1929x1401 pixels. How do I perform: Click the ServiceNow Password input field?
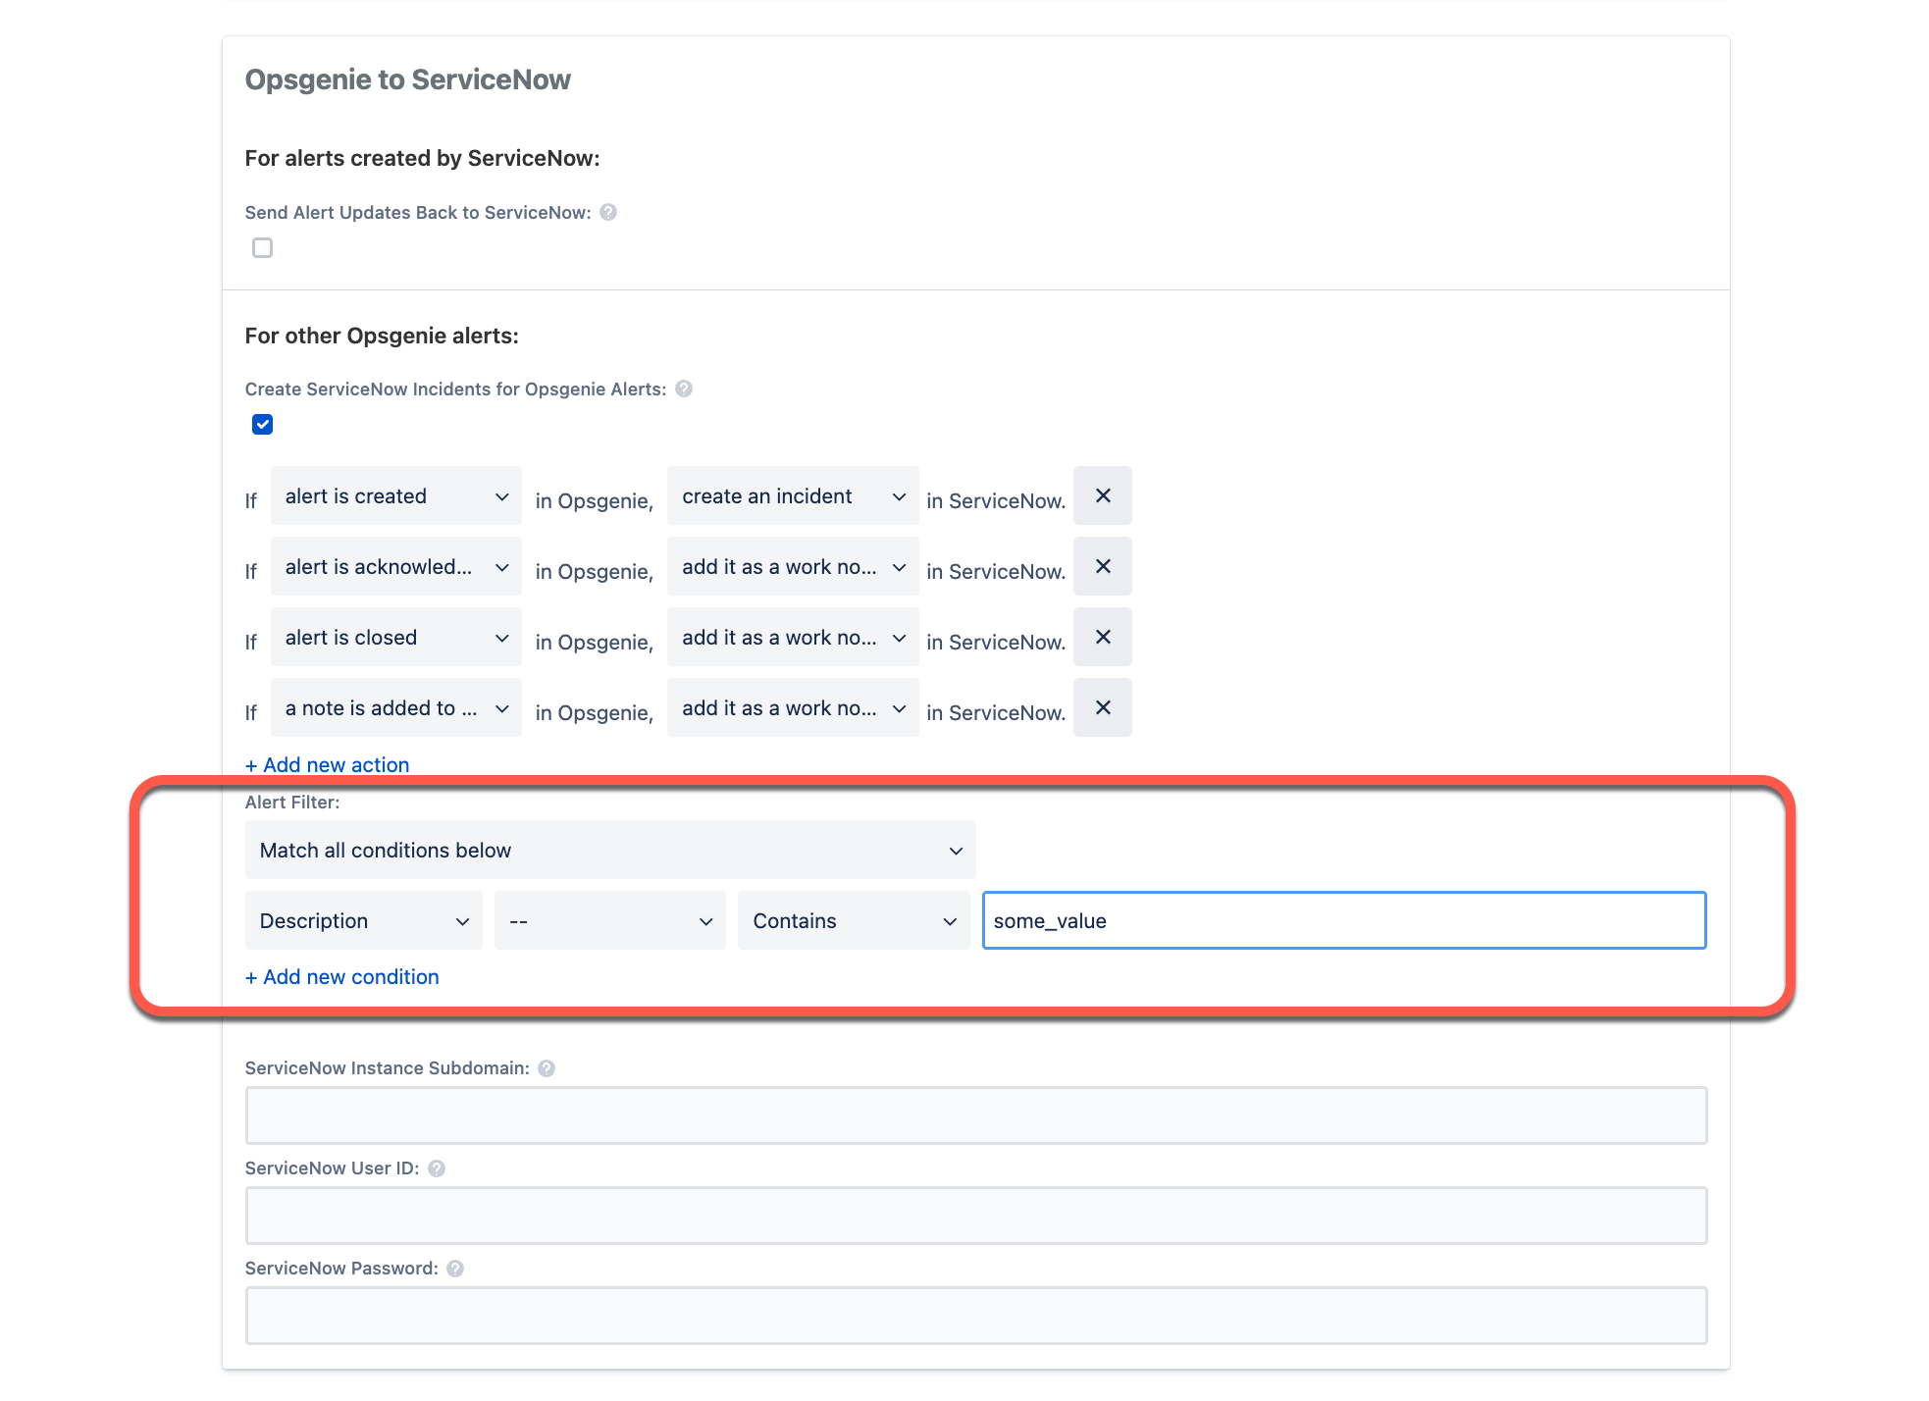pos(975,1315)
